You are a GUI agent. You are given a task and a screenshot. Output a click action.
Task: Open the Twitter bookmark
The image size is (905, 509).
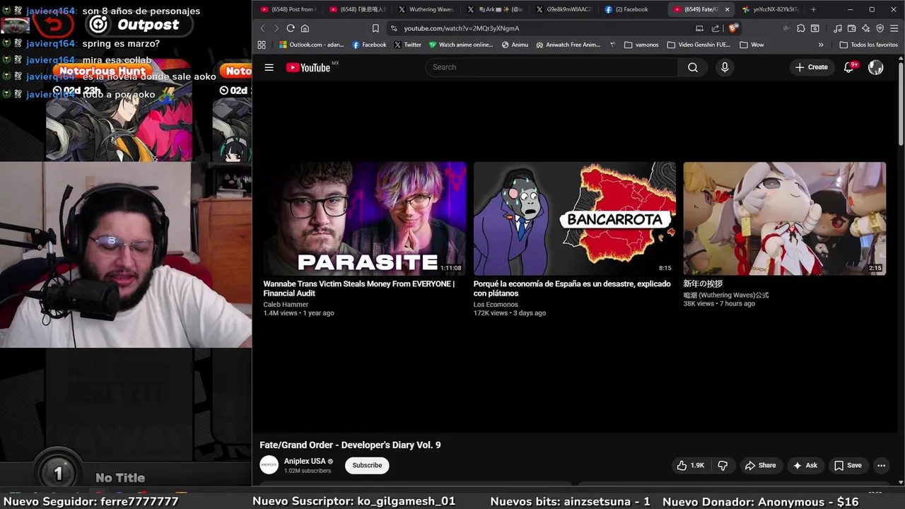407,45
